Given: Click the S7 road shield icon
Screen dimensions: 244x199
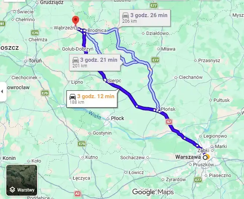Looking at the screenshot, I should tap(169, 122).
